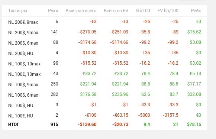Image resolution: width=216 pixels, height=139 pixels.
Task: Click the $32.08 rake value
Action: click(194, 94)
